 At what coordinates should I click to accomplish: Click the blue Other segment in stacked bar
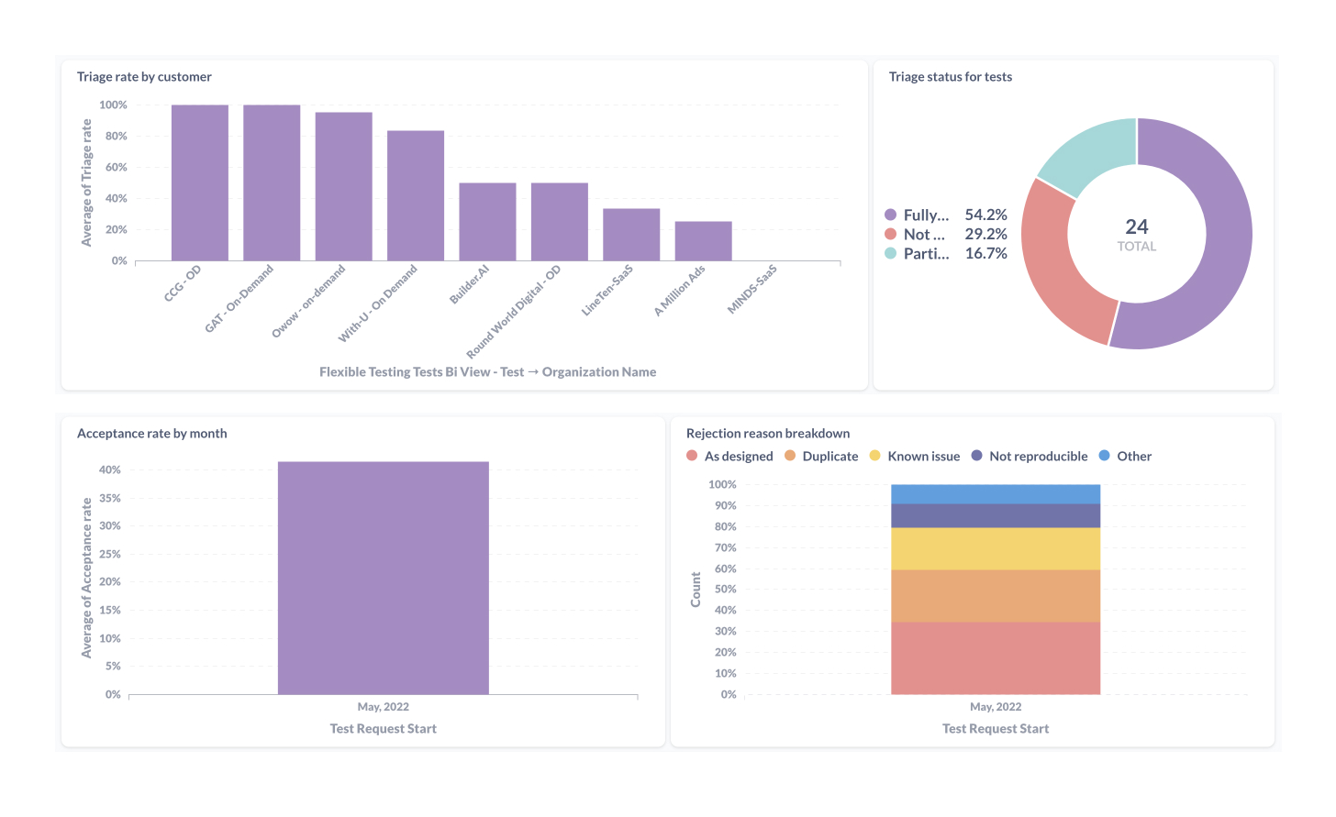click(995, 494)
